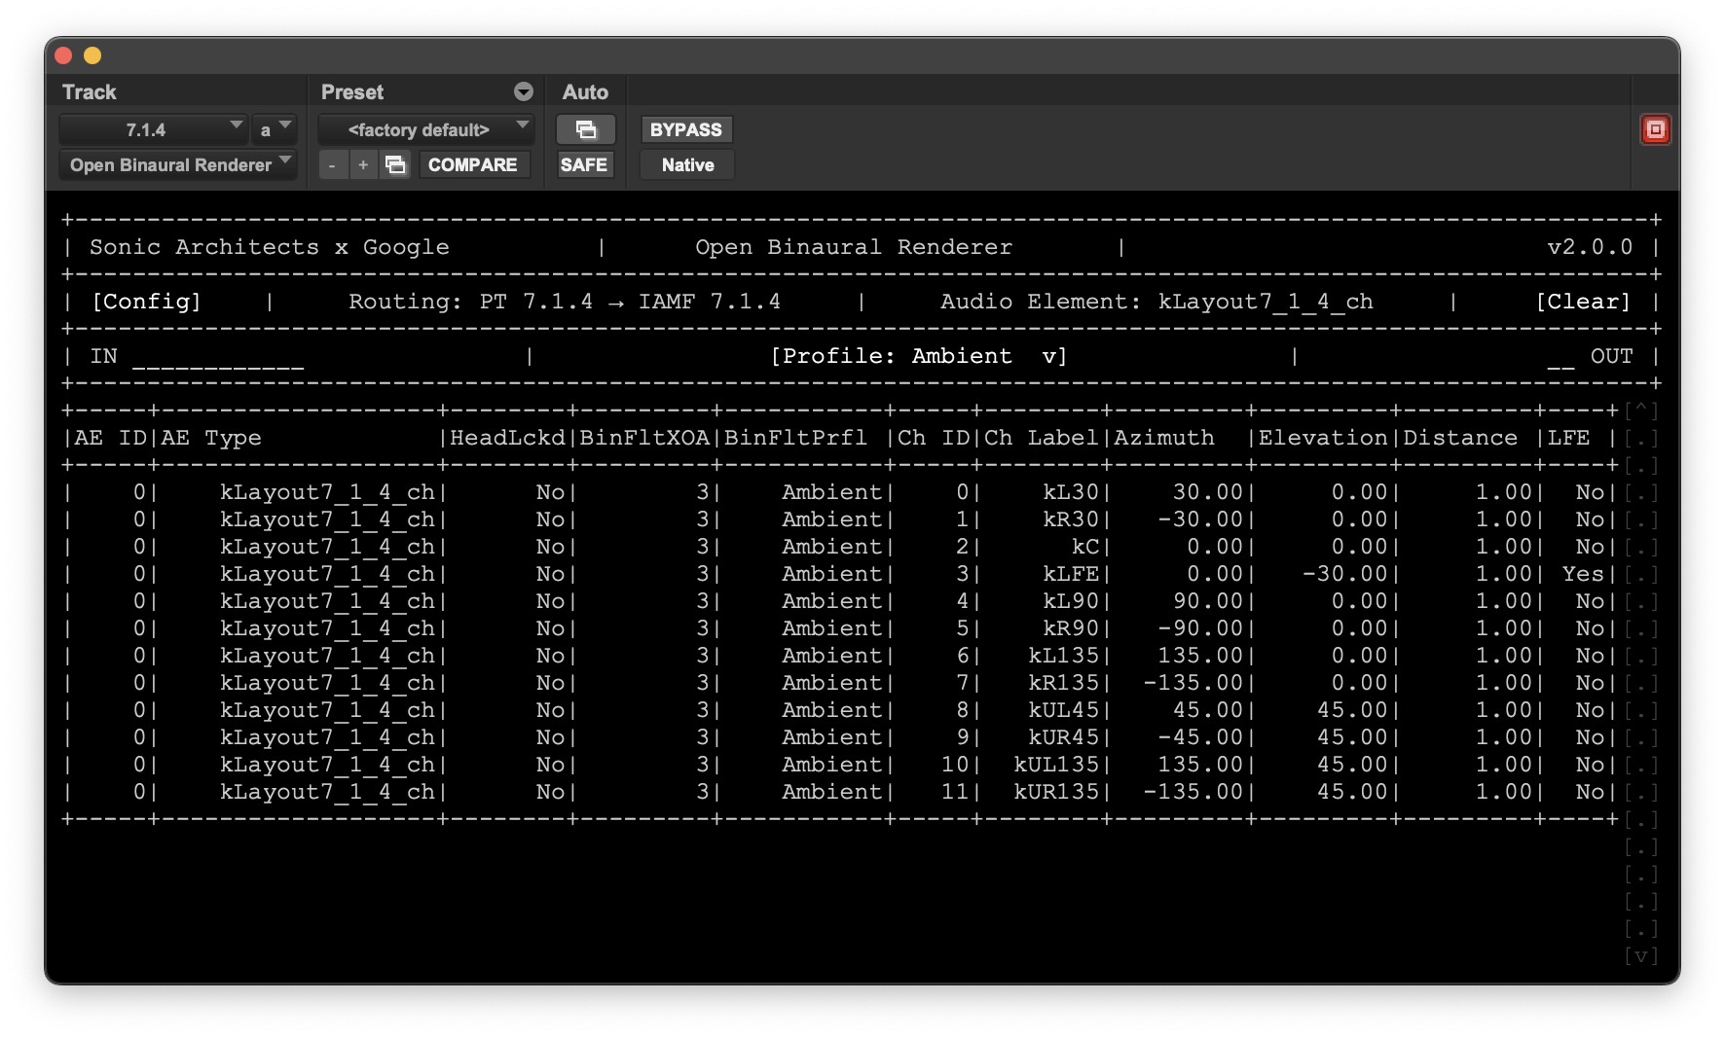This screenshot has height=1037, width=1725.
Task: Click the OUT level meter
Action: pos(1560,358)
